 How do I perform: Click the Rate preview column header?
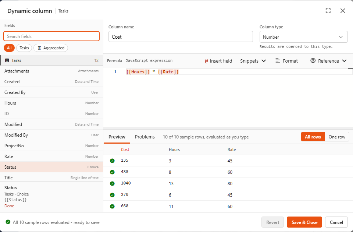232,150
